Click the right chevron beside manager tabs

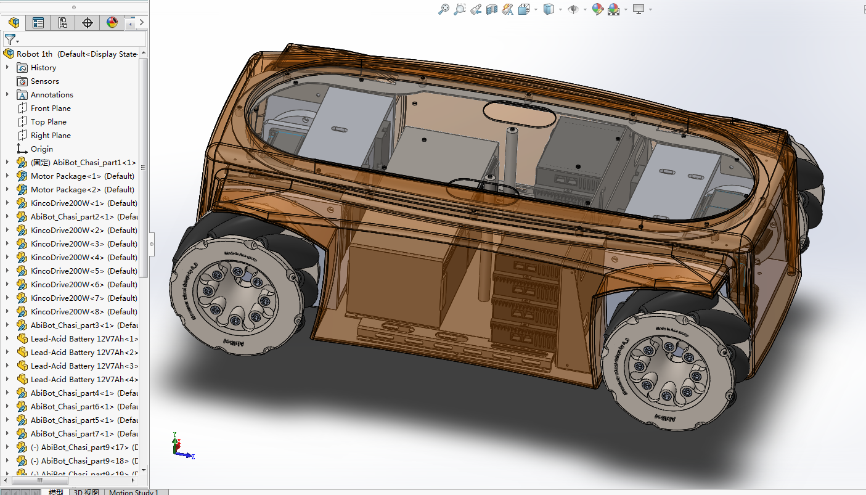click(142, 23)
